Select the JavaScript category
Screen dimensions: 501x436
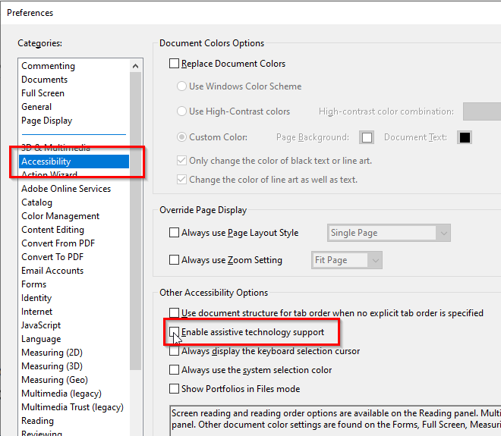coord(41,325)
